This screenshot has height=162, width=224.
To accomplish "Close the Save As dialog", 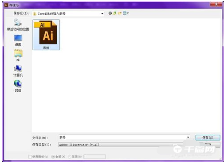I will (x=216, y=4).
